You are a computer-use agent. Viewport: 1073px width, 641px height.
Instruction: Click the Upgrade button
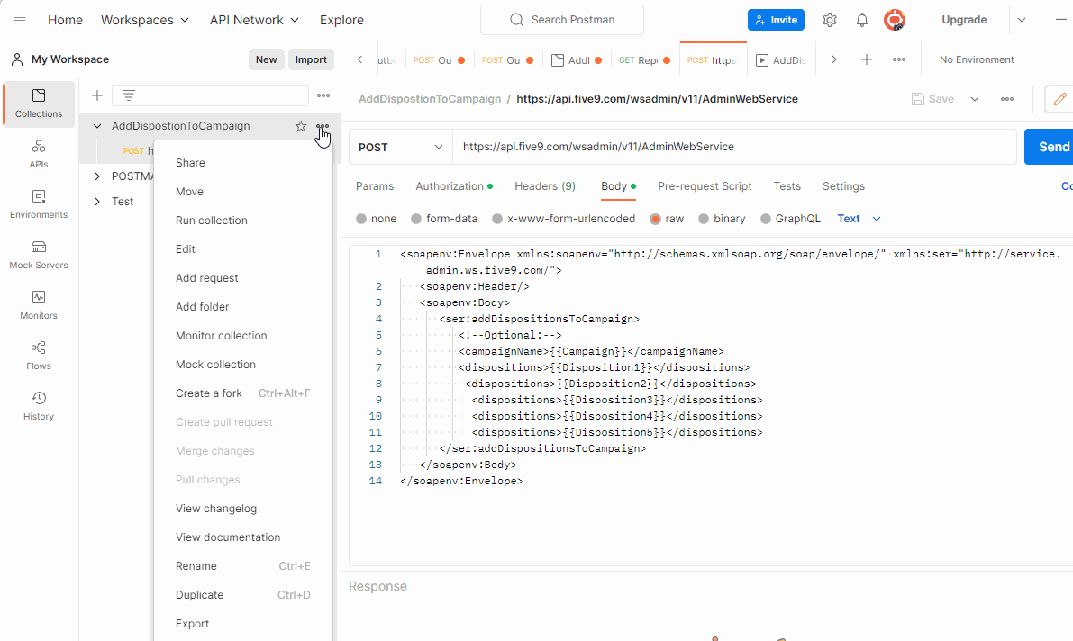click(964, 20)
